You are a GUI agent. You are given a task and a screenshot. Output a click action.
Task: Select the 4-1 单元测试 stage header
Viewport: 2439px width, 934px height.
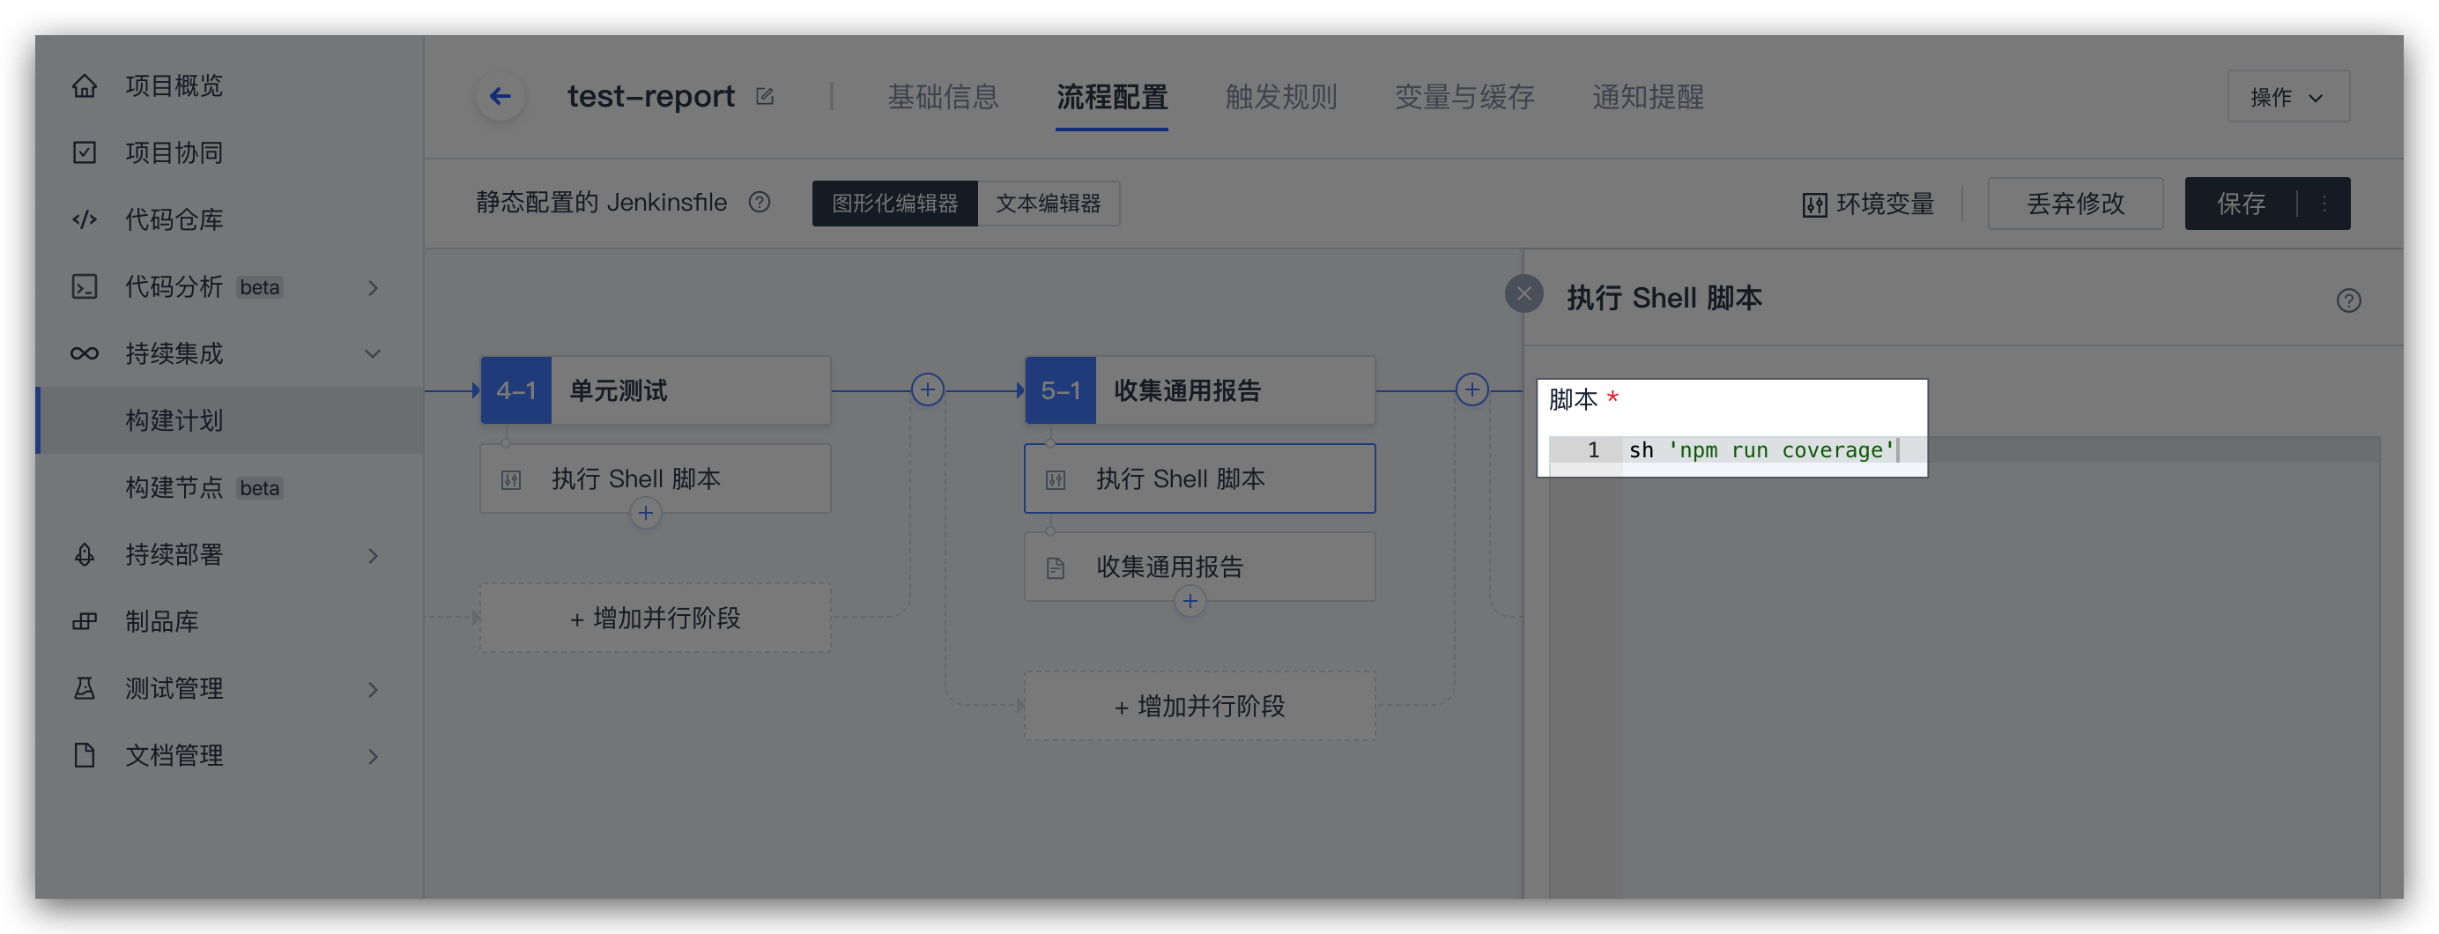(x=656, y=390)
